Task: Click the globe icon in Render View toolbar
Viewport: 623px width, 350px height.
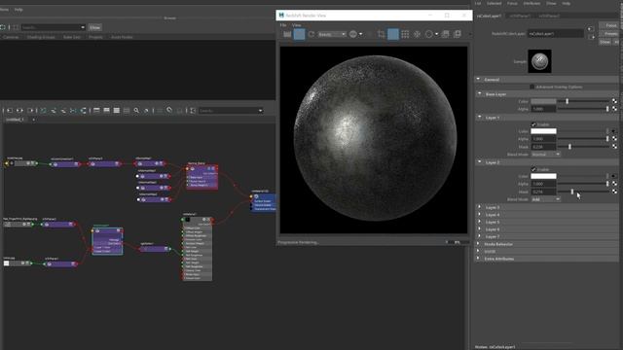Action: click(417, 35)
